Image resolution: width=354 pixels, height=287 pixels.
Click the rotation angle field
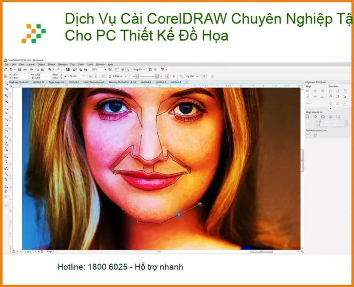tap(78, 76)
